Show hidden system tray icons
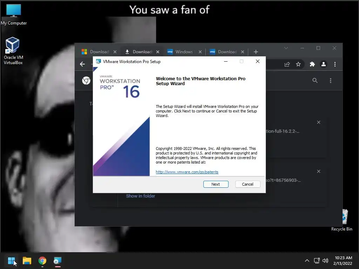 tap(307, 261)
